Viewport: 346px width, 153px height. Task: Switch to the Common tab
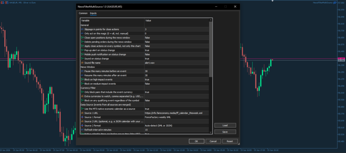pyautogui.click(x=83, y=13)
